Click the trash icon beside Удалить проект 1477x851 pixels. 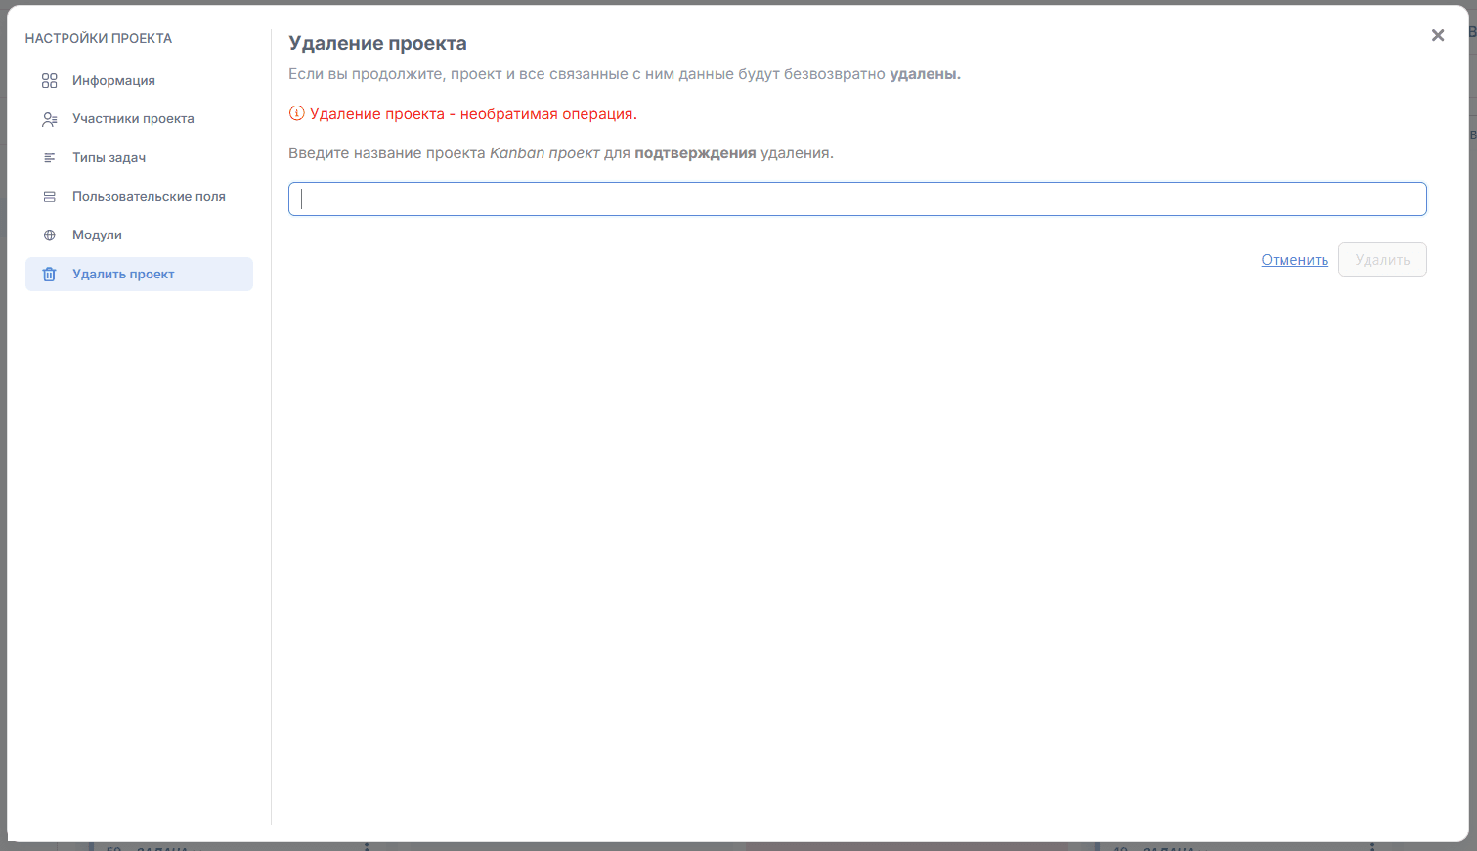pyautogui.click(x=50, y=275)
